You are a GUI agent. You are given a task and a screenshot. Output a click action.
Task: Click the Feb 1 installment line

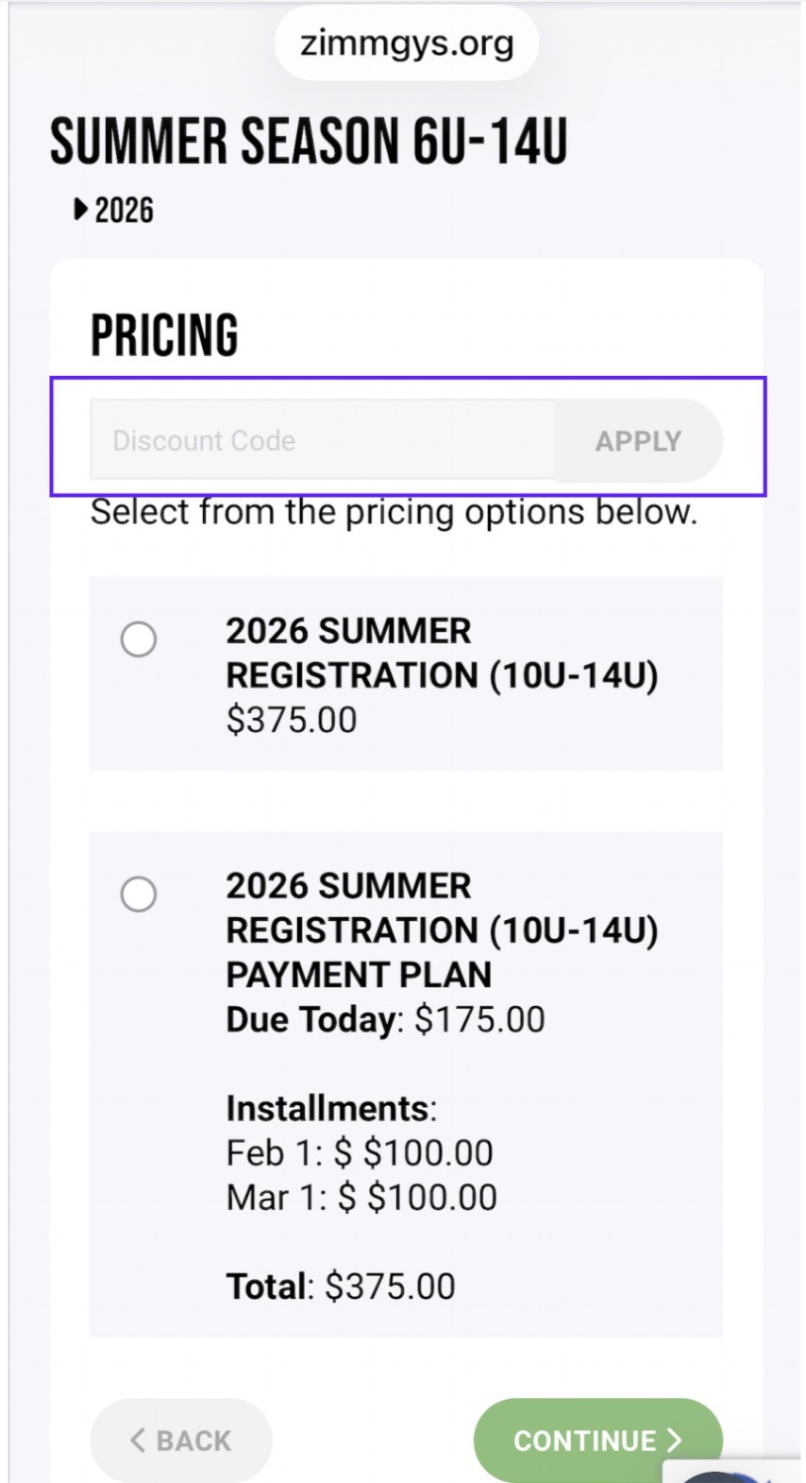359,1152
